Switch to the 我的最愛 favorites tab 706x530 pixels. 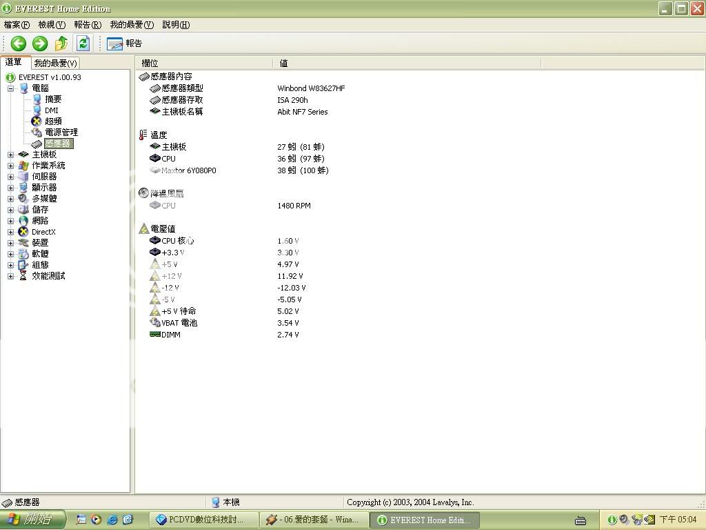pyautogui.click(x=55, y=63)
